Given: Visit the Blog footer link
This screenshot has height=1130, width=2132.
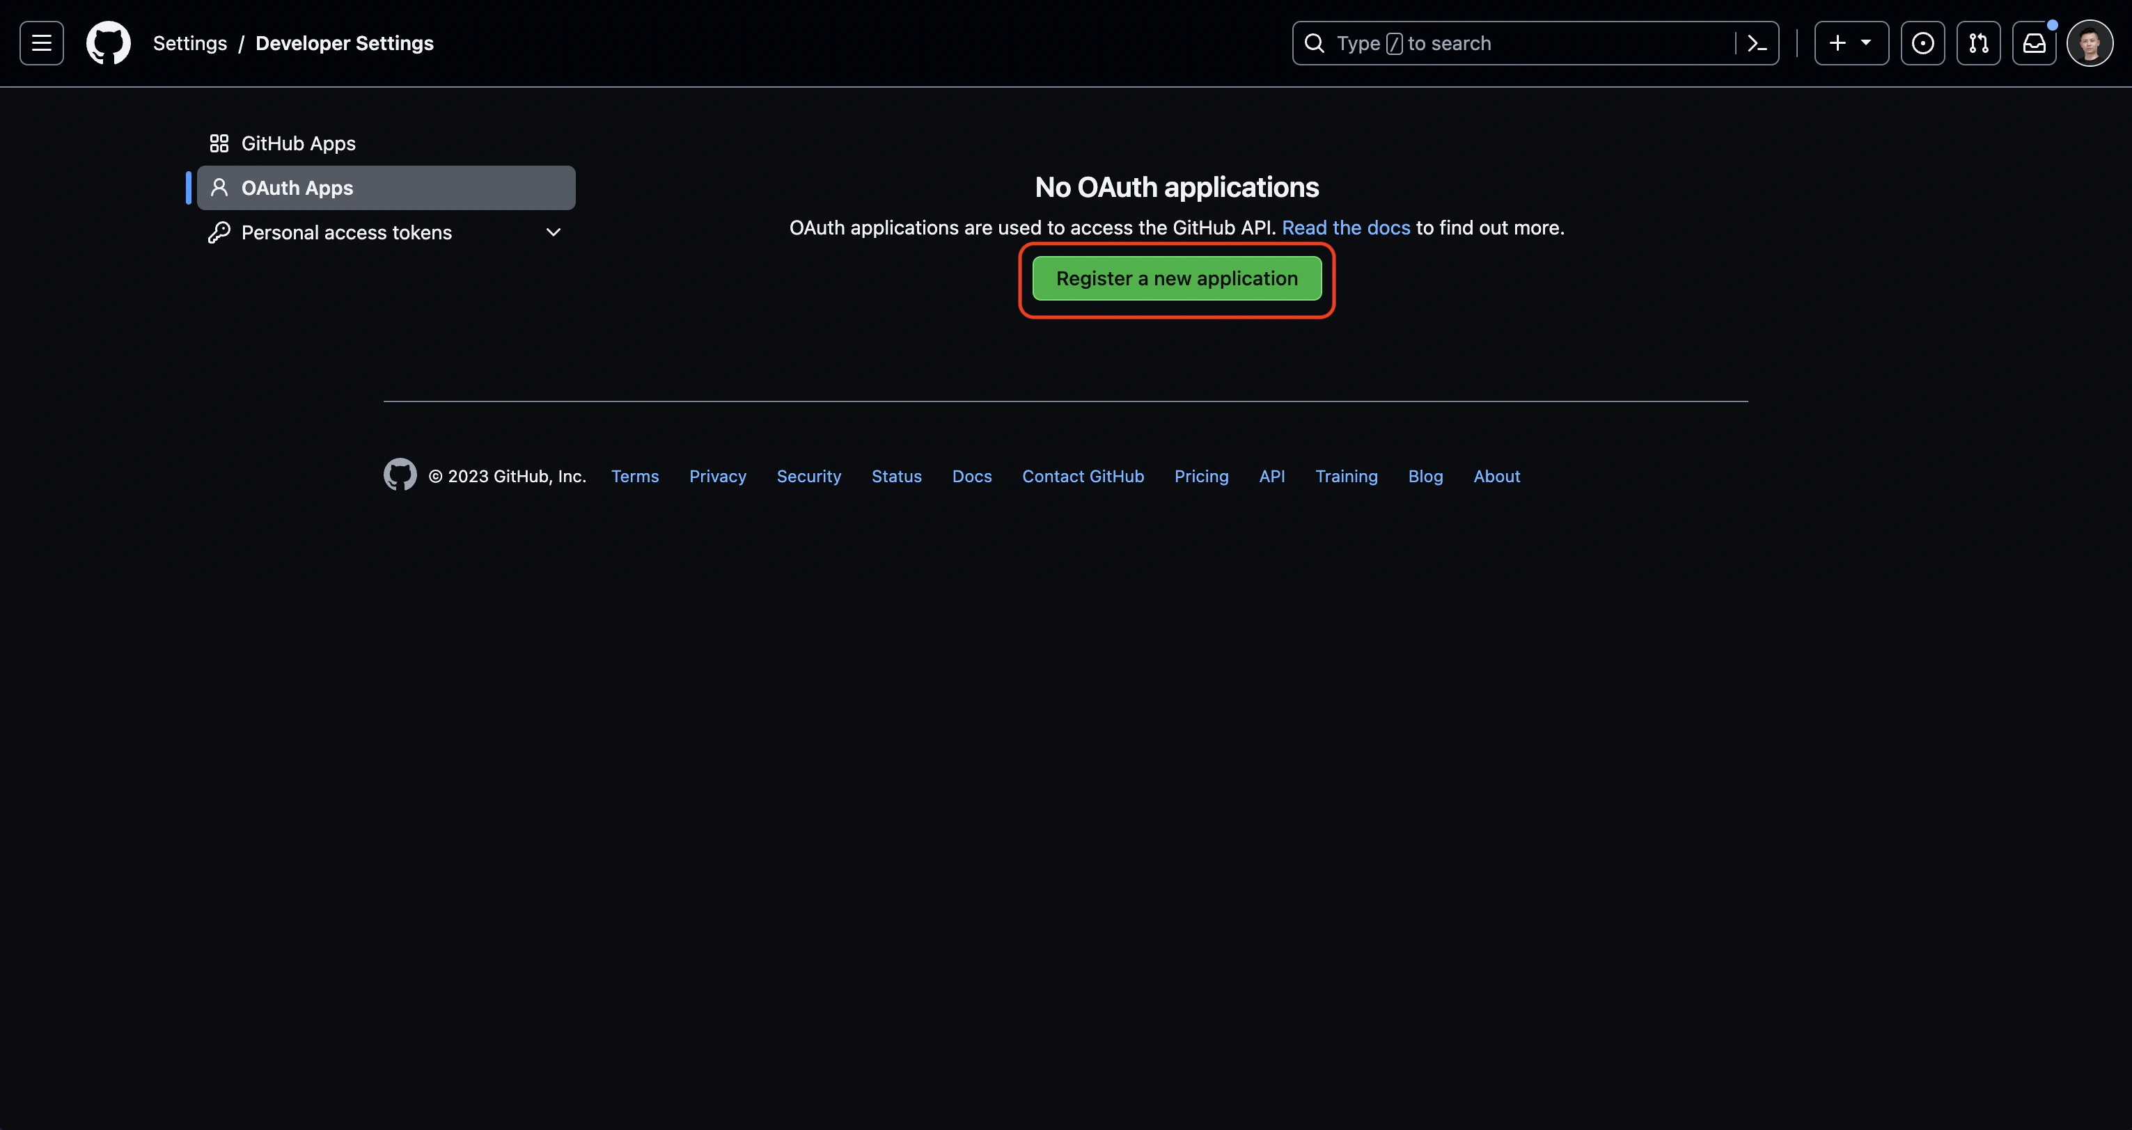Looking at the screenshot, I should click(x=1425, y=477).
